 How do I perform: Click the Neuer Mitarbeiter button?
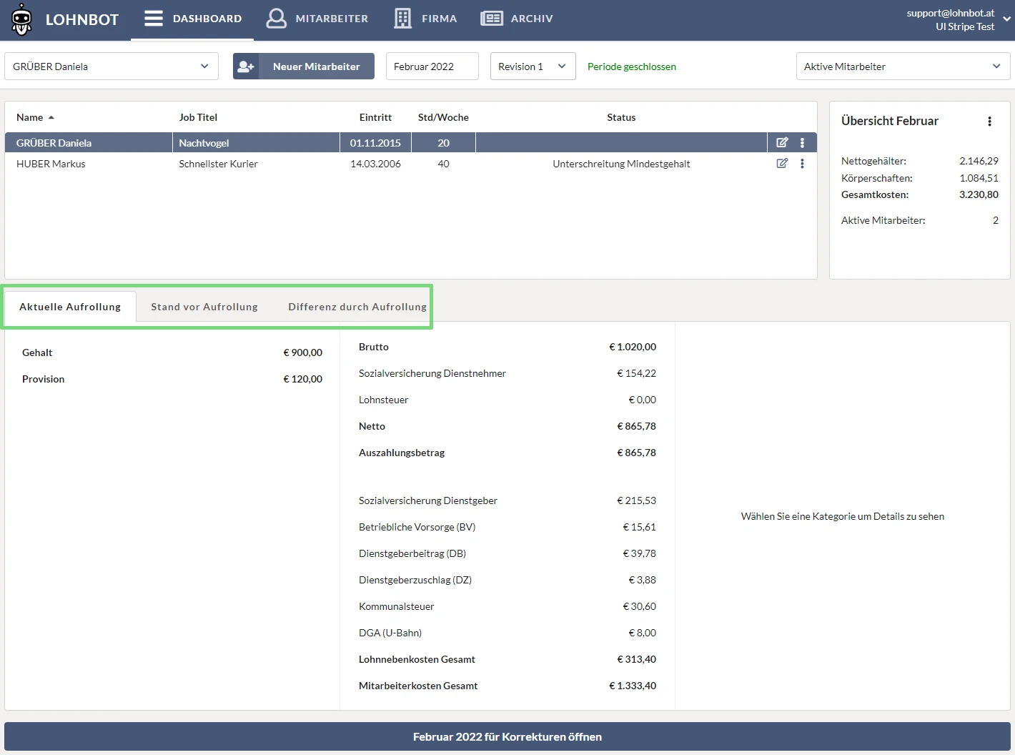pos(304,66)
